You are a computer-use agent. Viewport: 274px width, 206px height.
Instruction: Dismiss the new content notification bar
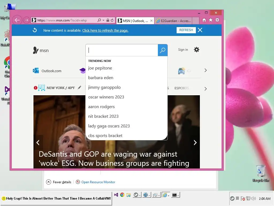pos(200,30)
